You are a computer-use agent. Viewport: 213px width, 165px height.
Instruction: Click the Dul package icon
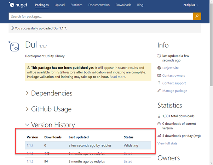pos(14,46)
